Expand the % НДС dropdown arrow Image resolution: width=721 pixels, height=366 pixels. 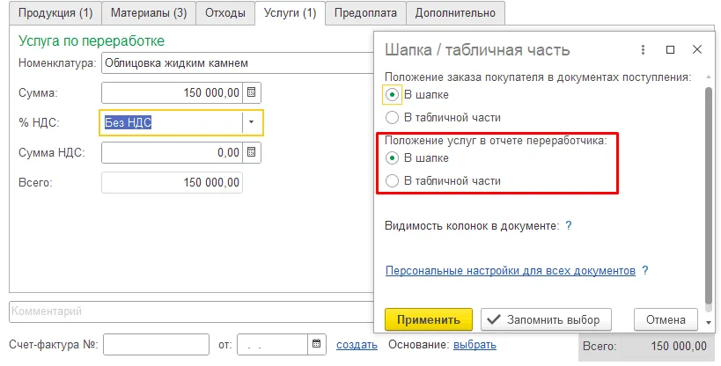pyautogui.click(x=251, y=122)
